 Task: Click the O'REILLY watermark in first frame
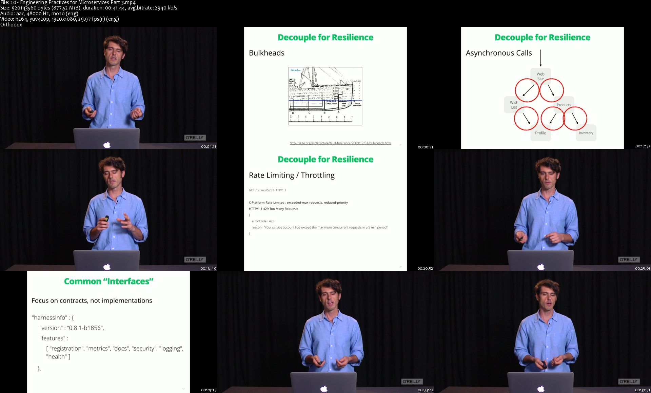[195, 138]
